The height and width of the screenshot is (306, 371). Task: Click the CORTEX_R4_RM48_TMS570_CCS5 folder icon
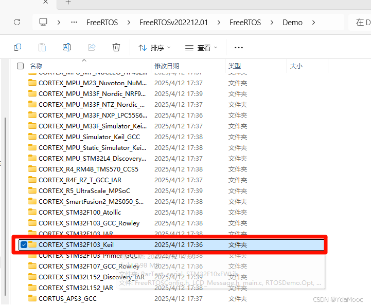pos(32,169)
